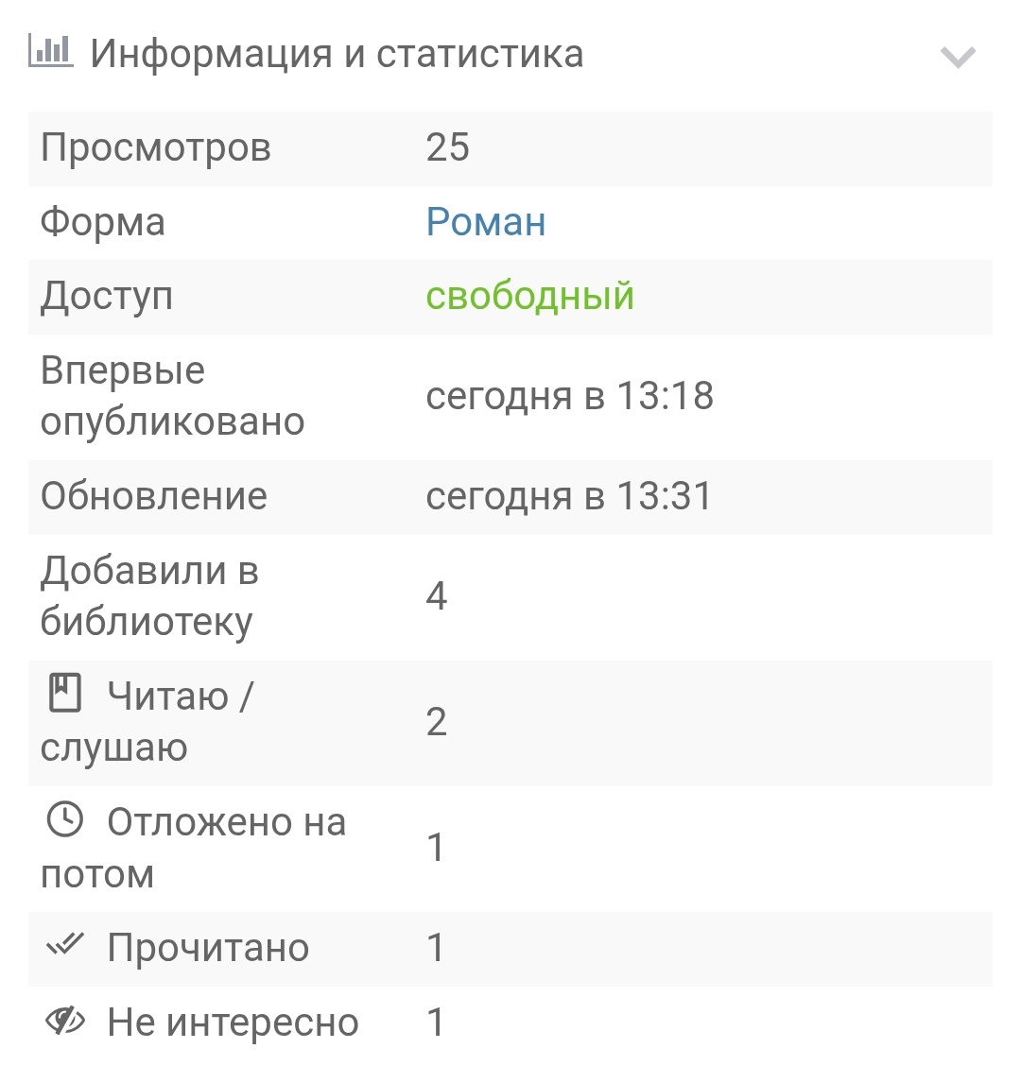
Task: Select the bookmark icon beside Читаю / слушаю
Action: point(62,694)
